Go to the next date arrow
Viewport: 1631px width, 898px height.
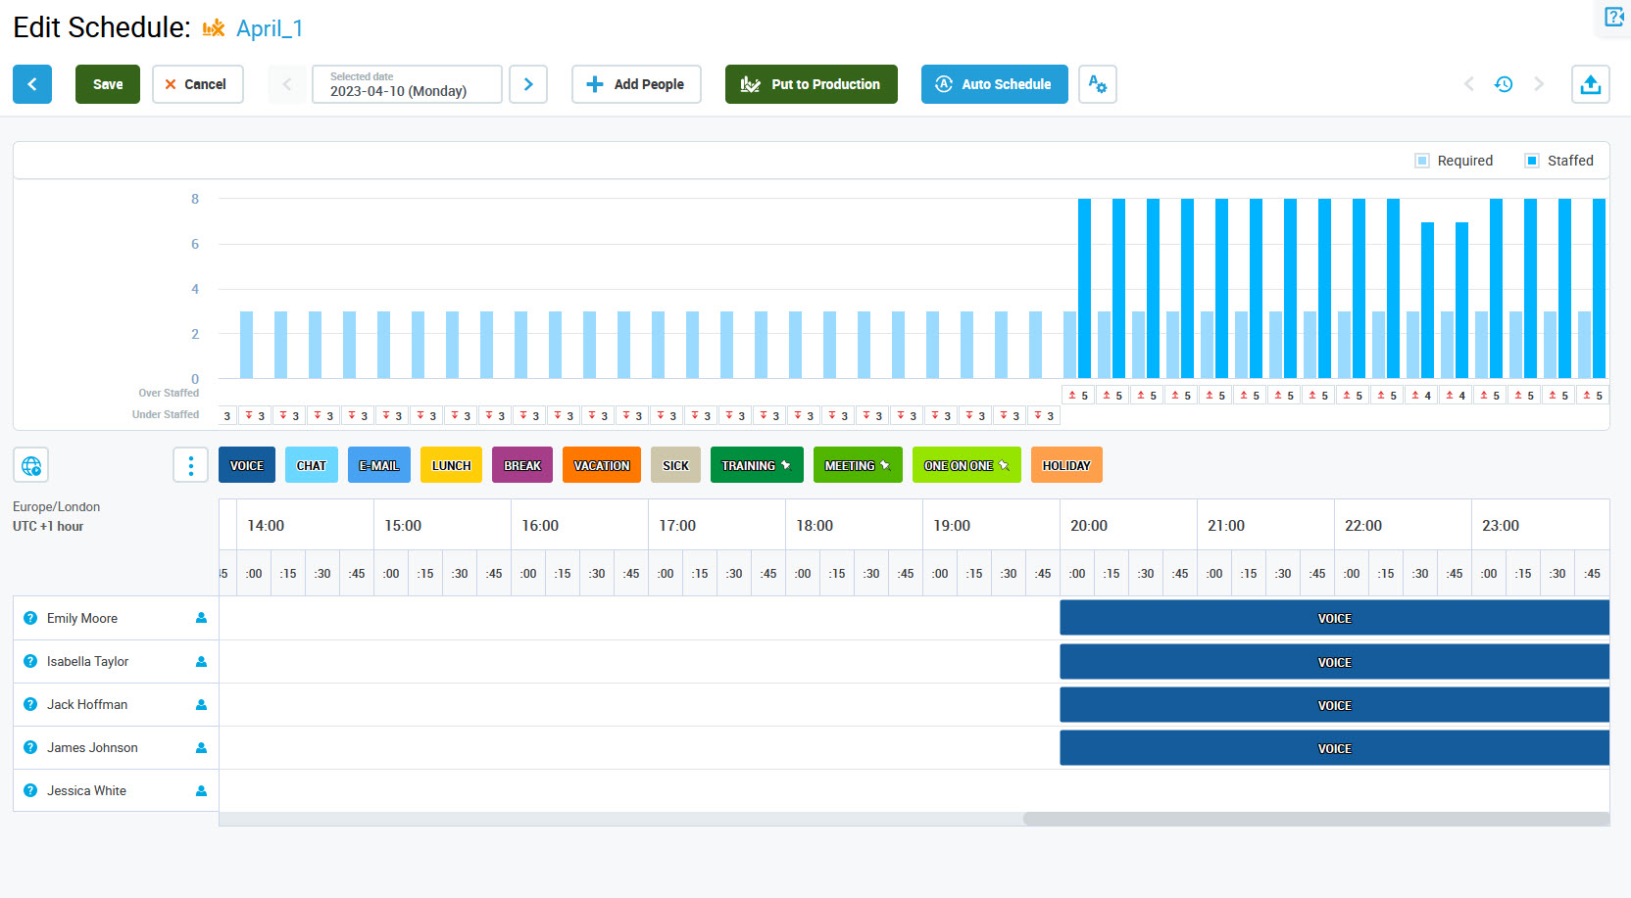[528, 84]
